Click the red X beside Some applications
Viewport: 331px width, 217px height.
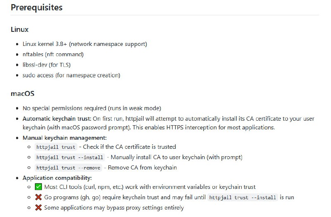(x=38, y=207)
